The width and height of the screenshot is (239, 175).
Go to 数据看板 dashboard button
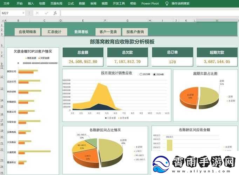81,32
